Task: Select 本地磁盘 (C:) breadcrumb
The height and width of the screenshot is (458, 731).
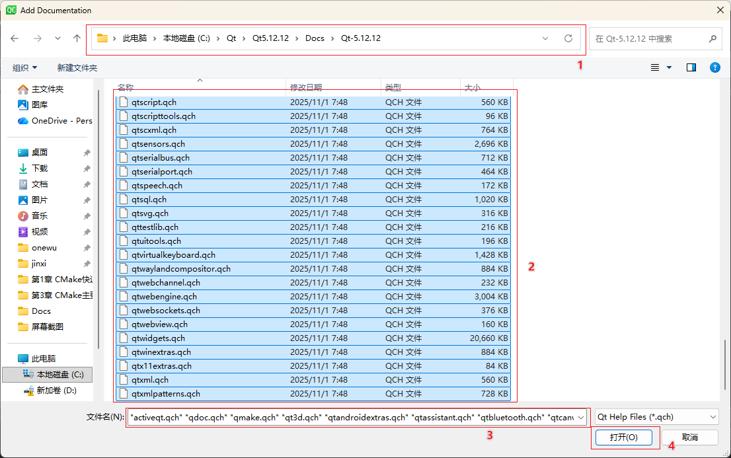Action: point(186,38)
